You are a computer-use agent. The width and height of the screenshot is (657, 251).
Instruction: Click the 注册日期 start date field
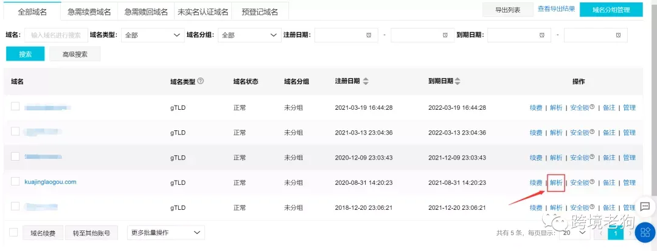pos(346,35)
